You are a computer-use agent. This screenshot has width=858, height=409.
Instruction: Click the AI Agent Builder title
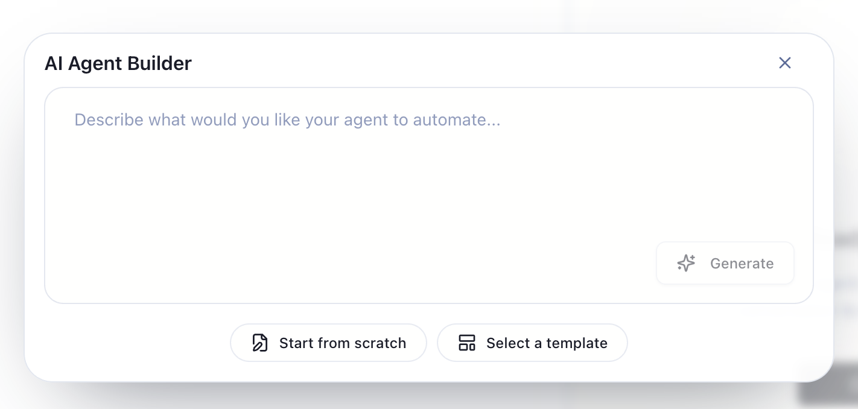pyautogui.click(x=118, y=63)
